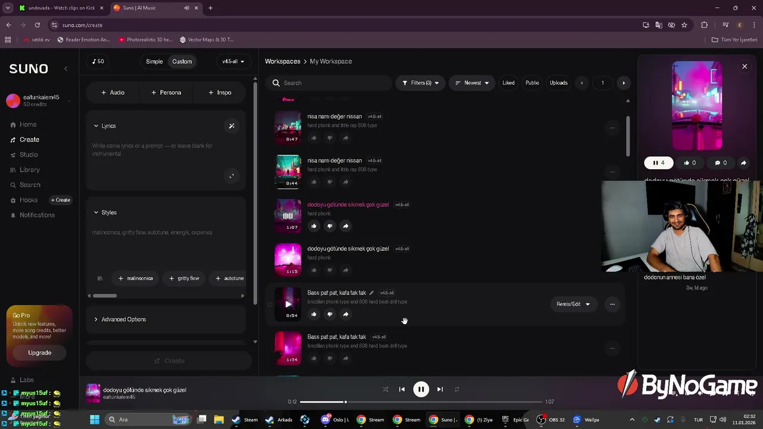The height and width of the screenshot is (429, 763).
Task: Toggle the Uploads filter
Action: click(559, 83)
